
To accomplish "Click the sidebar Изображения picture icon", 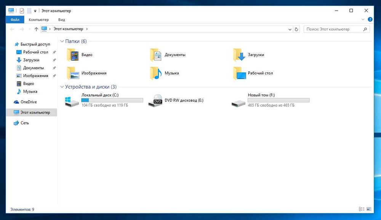I will (x=19, y=76).
